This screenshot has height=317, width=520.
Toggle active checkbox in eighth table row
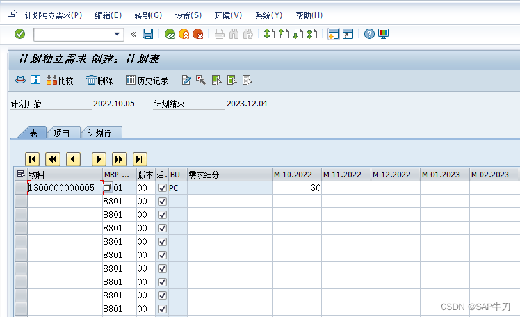pyautogui.click(x=162, y=282)
